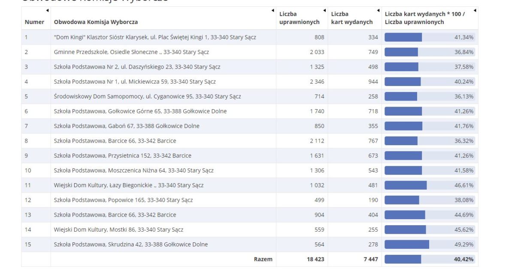Click Środowiskowy Dom Samopomocy, Cyganowice 95 entry
This screenshot has width=515, height=274.
pyautogui.click(x=147, y=96)
